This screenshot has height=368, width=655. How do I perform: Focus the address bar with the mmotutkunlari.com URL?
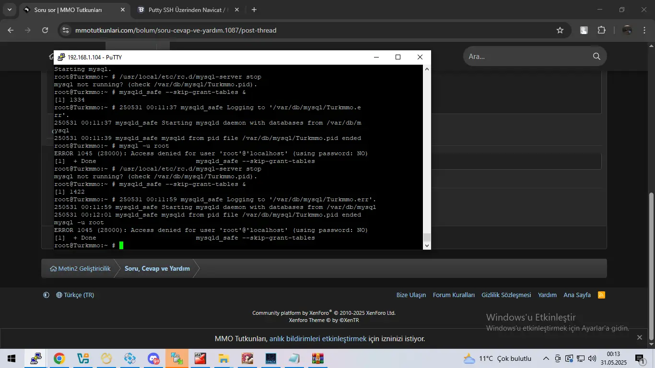click(x=315, y=30)
